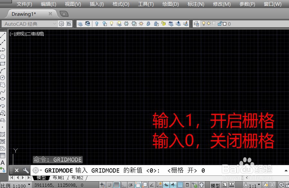Select the Gradient fill tool
The width and height of the screenshot is (289, 188).
3,141
